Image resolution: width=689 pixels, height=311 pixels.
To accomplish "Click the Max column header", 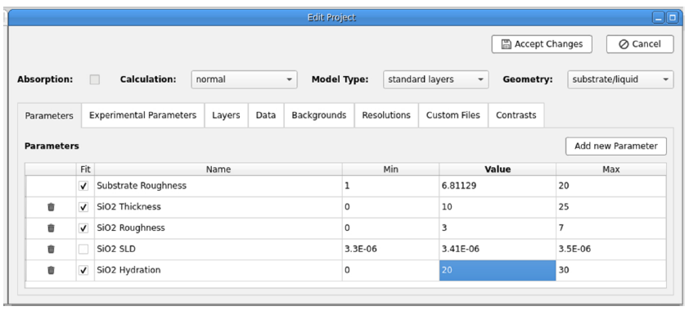I will (x=611, y=169).
